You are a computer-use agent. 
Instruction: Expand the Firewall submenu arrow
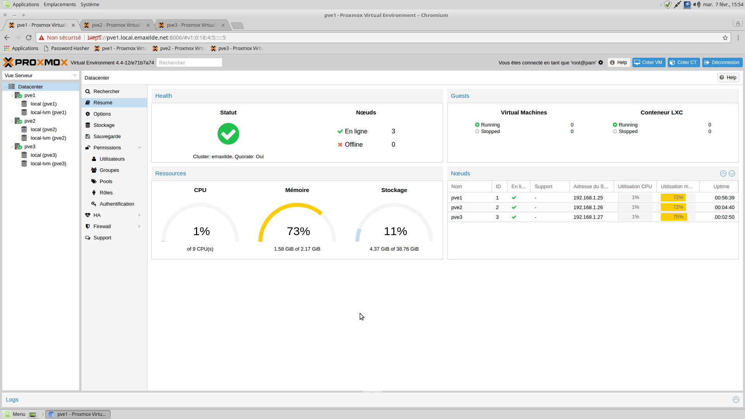point(140,226)
